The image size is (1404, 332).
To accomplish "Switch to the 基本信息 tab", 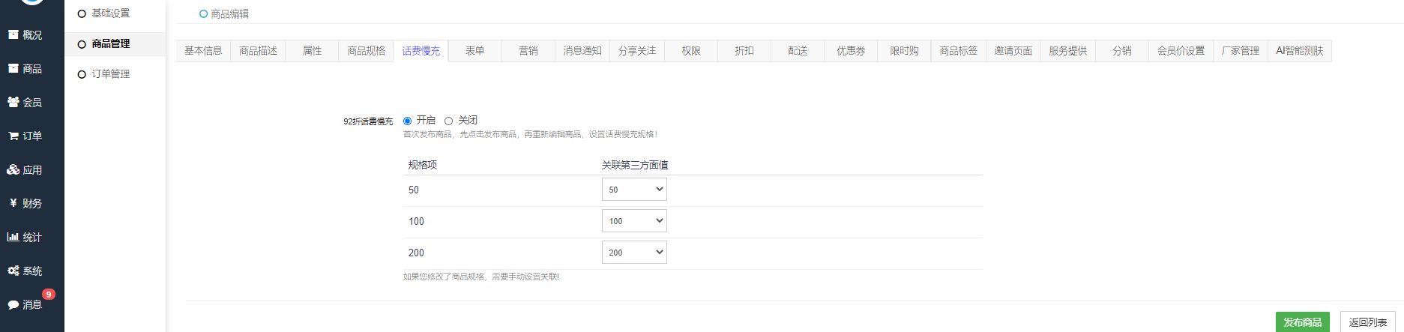I will [203, 51].
